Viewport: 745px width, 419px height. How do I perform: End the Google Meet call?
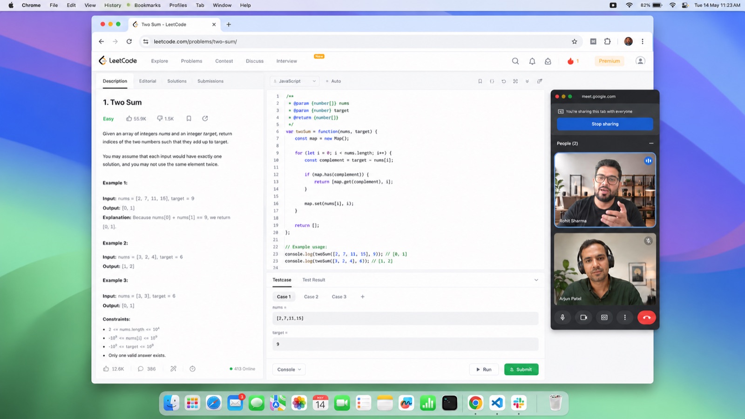point(647,318)
